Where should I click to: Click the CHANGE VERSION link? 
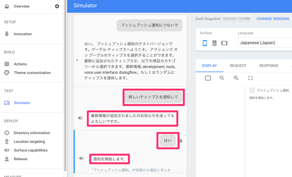tap(273, 19)
